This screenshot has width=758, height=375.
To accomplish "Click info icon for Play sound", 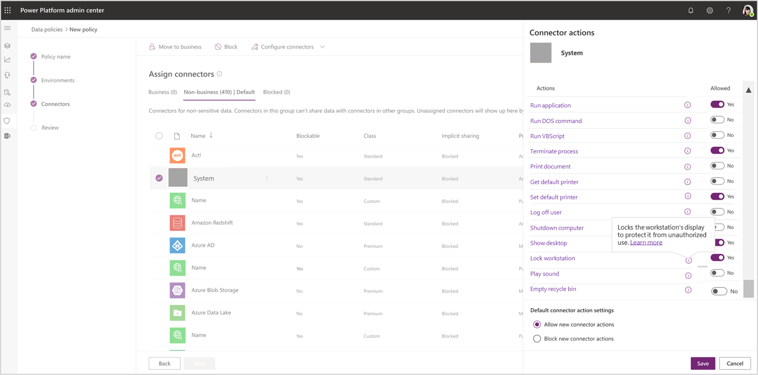I will [x=688, y=276].
